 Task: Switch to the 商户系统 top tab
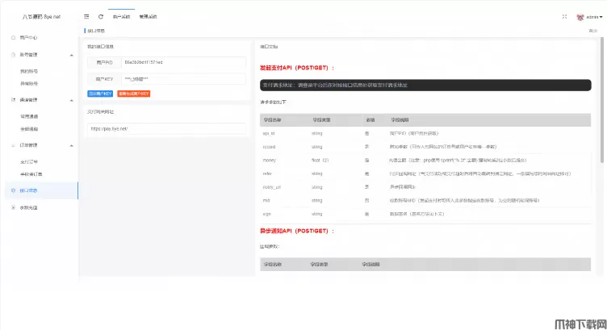[121, 16]
